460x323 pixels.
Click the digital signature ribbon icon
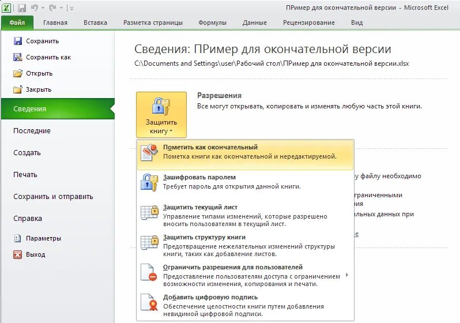pos(149,302)
